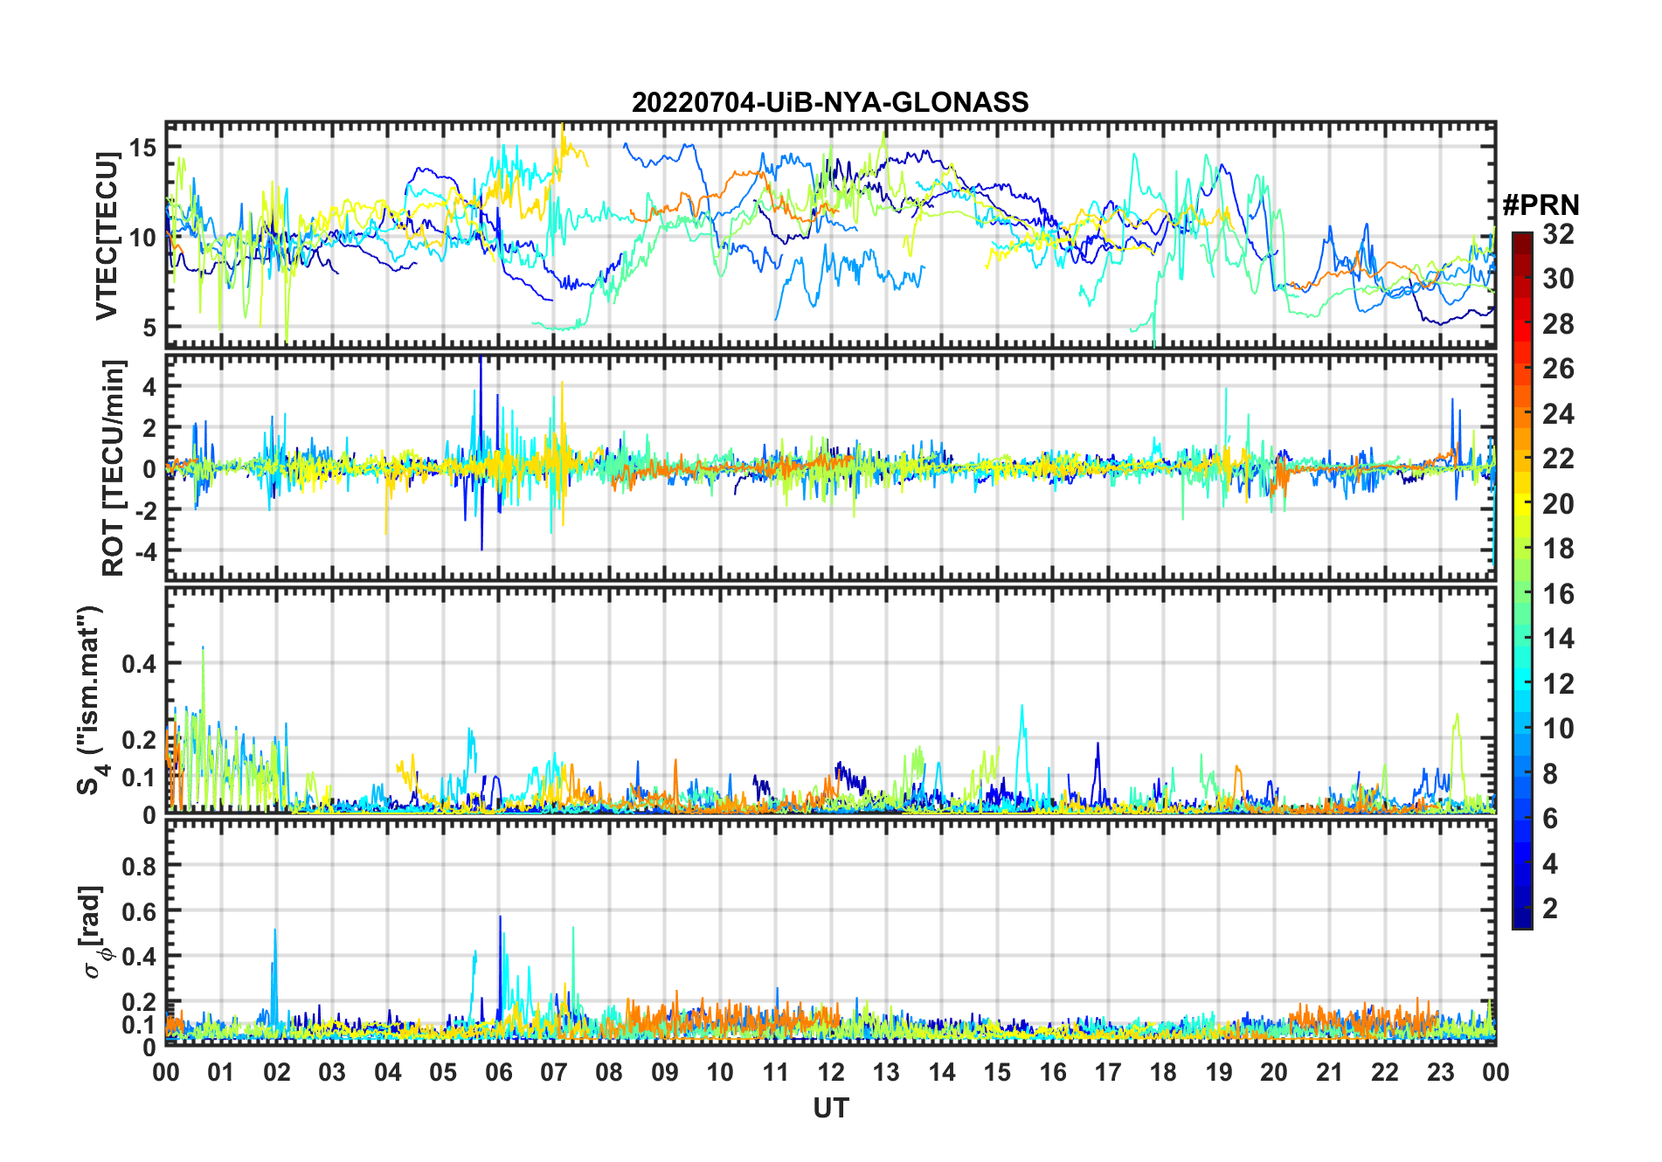Select PRN colorbar tick label 14

click(x=1558, y=639)
